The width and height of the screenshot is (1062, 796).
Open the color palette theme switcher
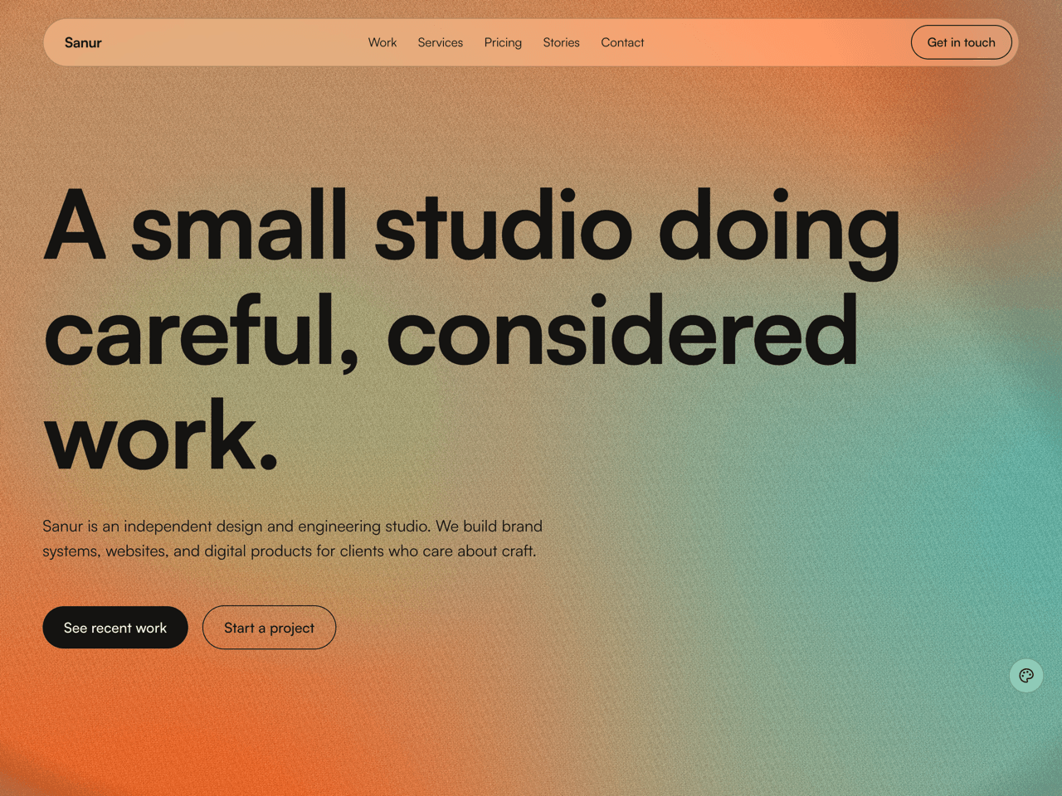[x=1025, y=676]
